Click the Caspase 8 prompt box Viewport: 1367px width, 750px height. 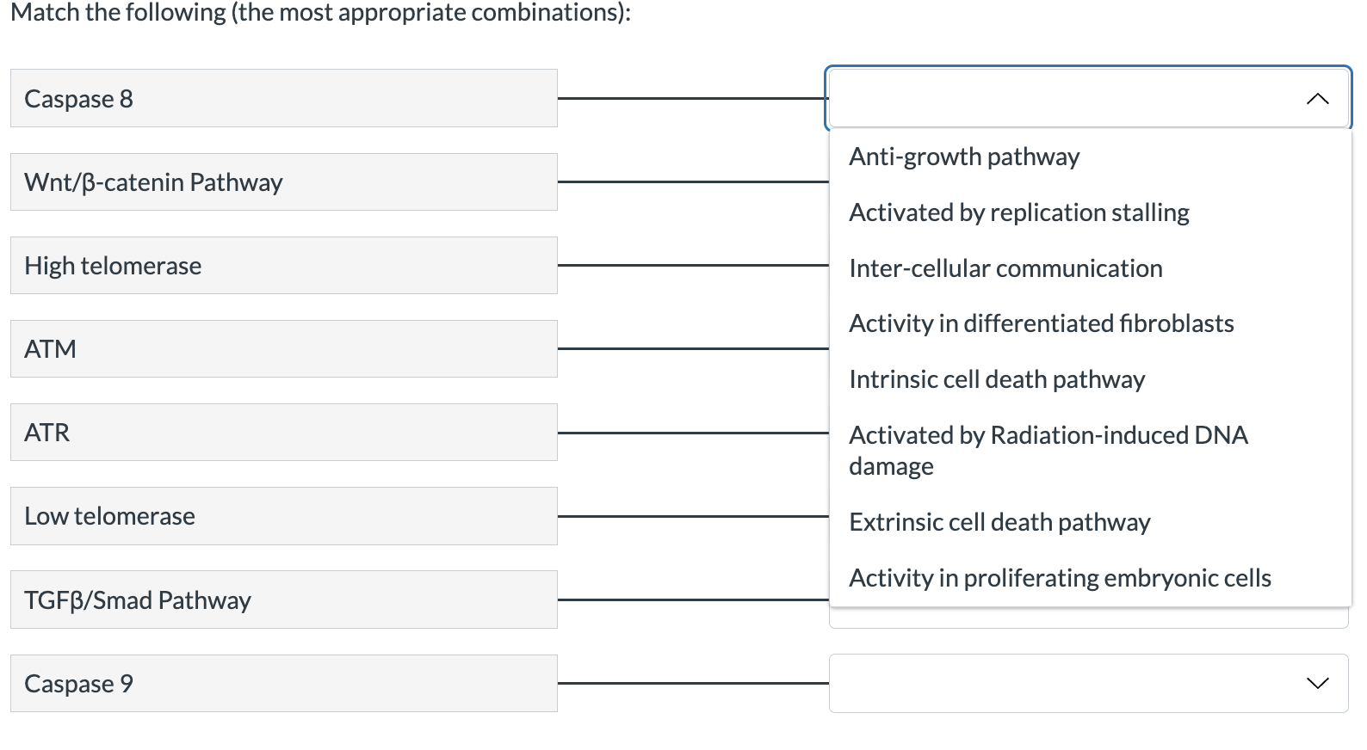pos(284,98)
